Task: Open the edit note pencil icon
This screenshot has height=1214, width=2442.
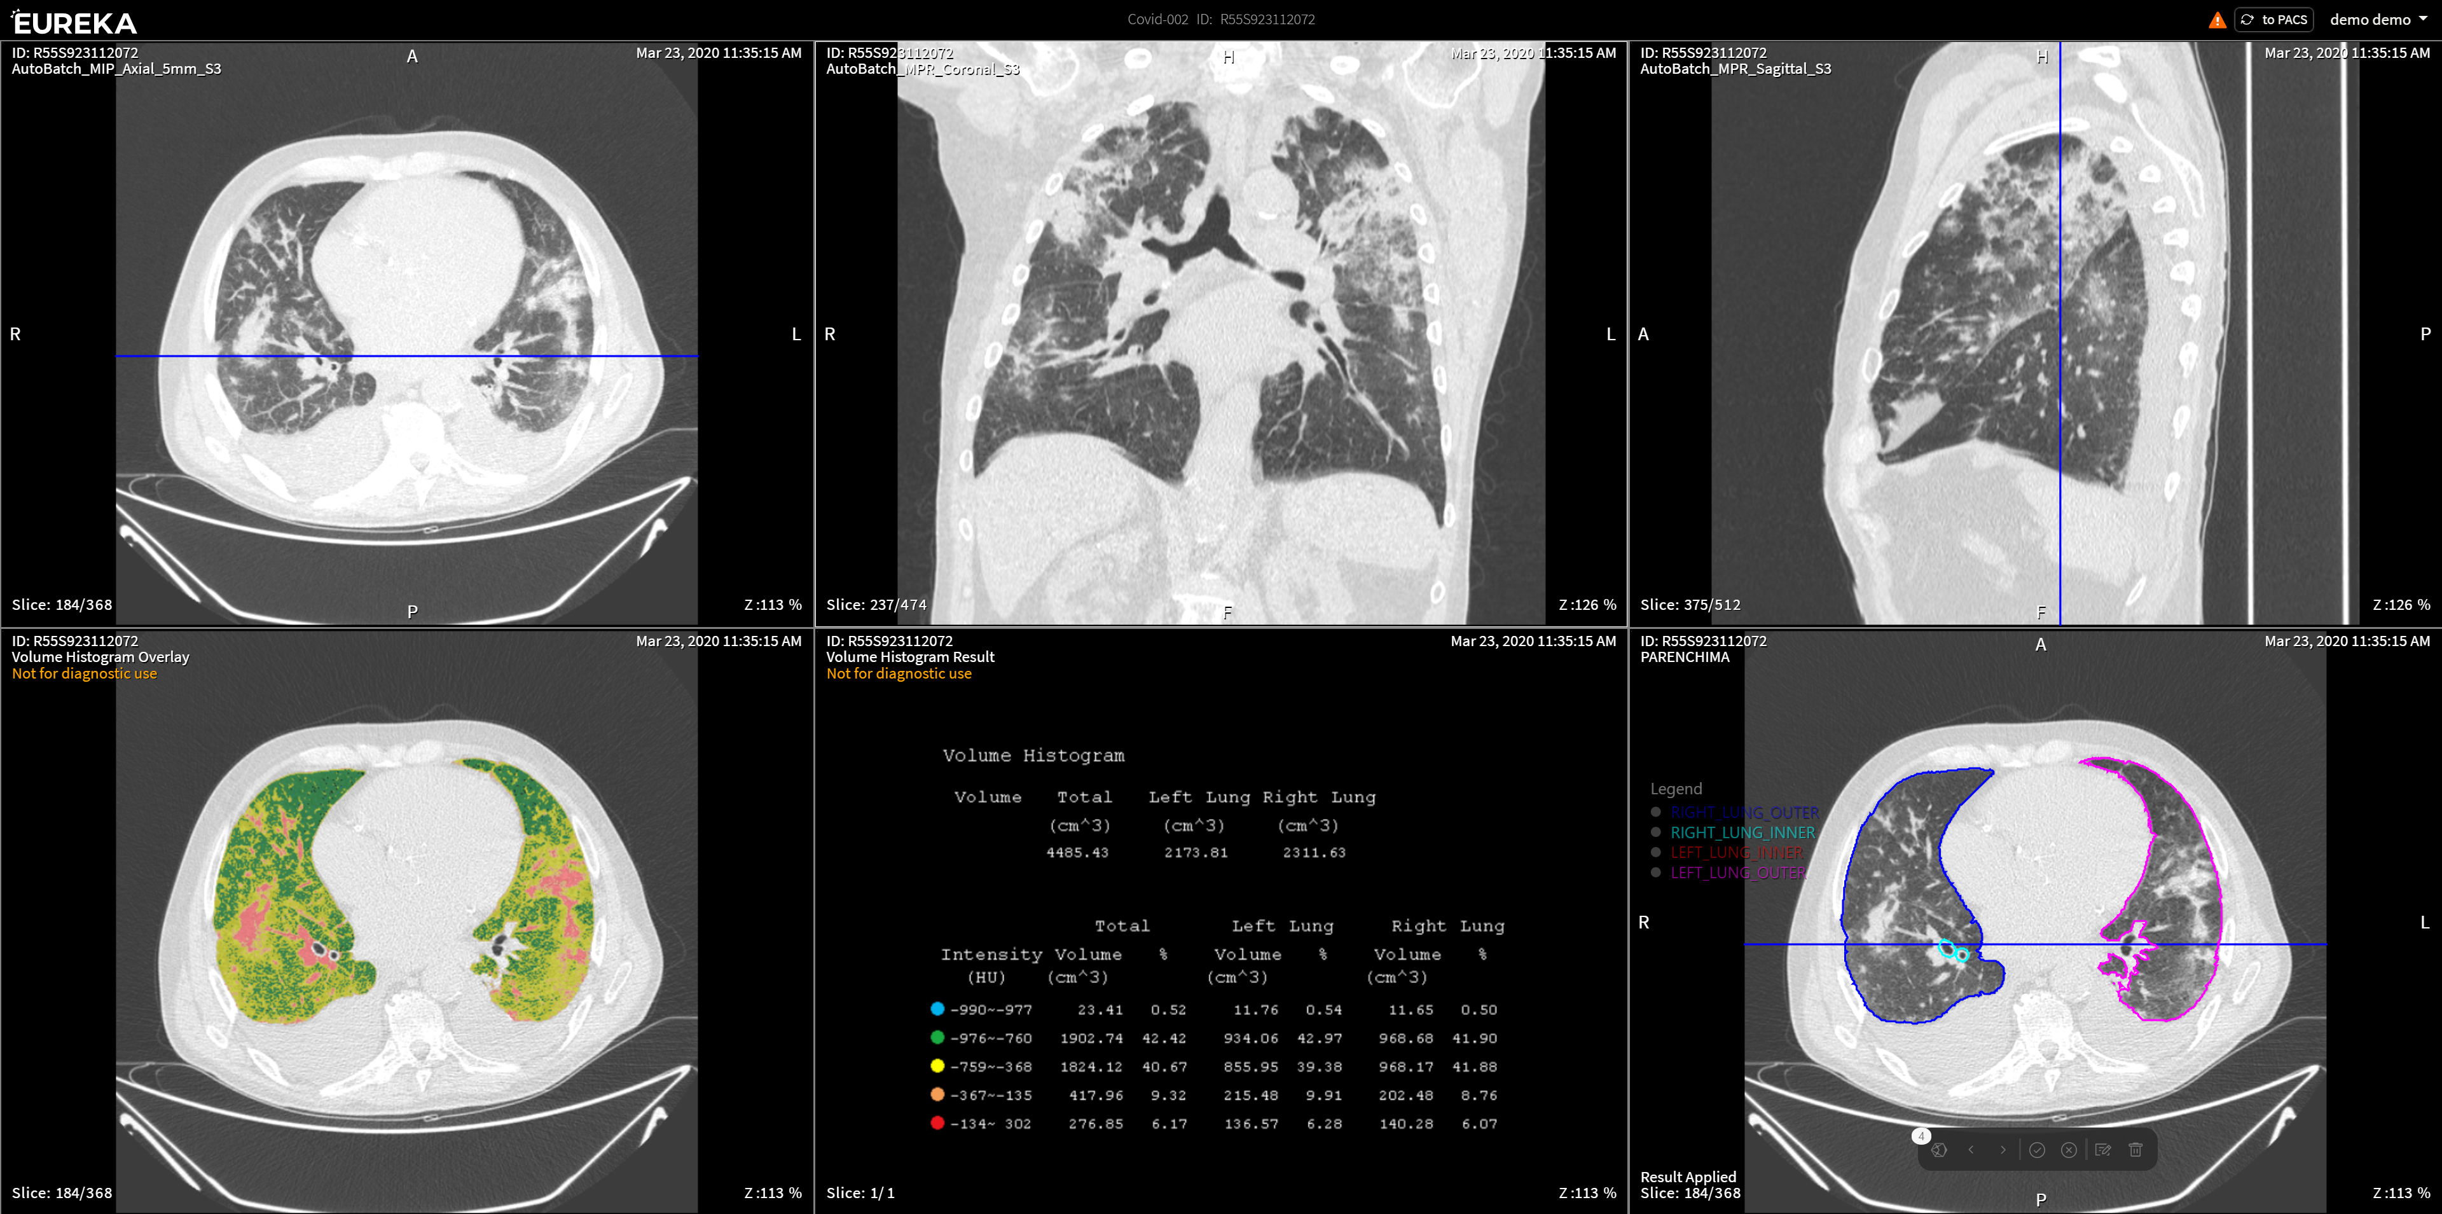Action: [2102, 1150]
